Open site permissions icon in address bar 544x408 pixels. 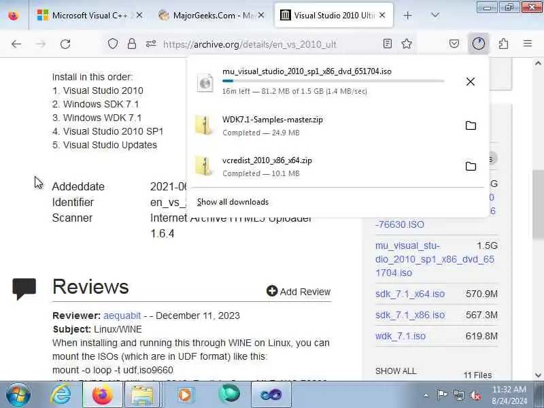[x=151, y=44]
